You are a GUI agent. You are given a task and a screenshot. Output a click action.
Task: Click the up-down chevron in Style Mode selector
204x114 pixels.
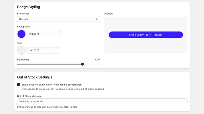pos(97,19)
